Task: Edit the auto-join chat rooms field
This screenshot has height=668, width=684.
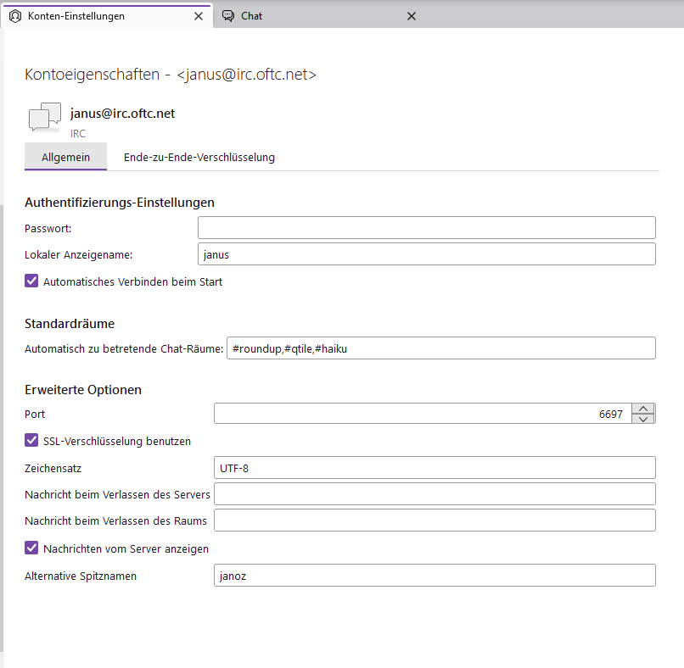Action: click(x=440, y=348)
